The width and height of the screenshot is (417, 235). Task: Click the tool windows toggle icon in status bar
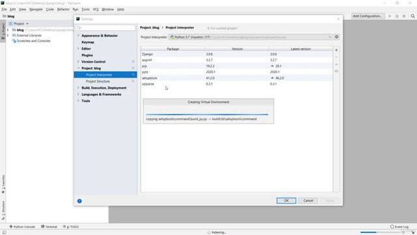(x=4, y=232)
